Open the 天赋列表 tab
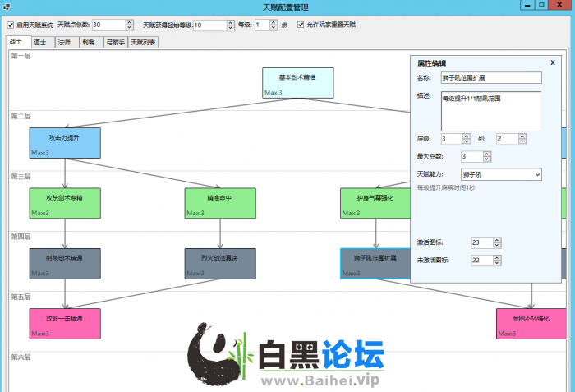Viewport: 575px width, 392px height. (x=143, y=42)
